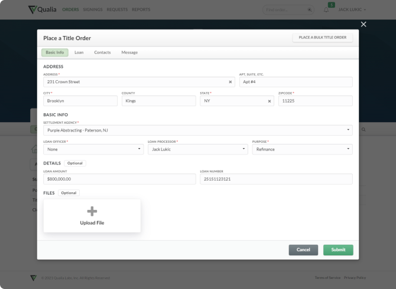Screen dimensions: 396x289
Task: Open the Privacy Policy footer link
Action: (x=355, y=278)
